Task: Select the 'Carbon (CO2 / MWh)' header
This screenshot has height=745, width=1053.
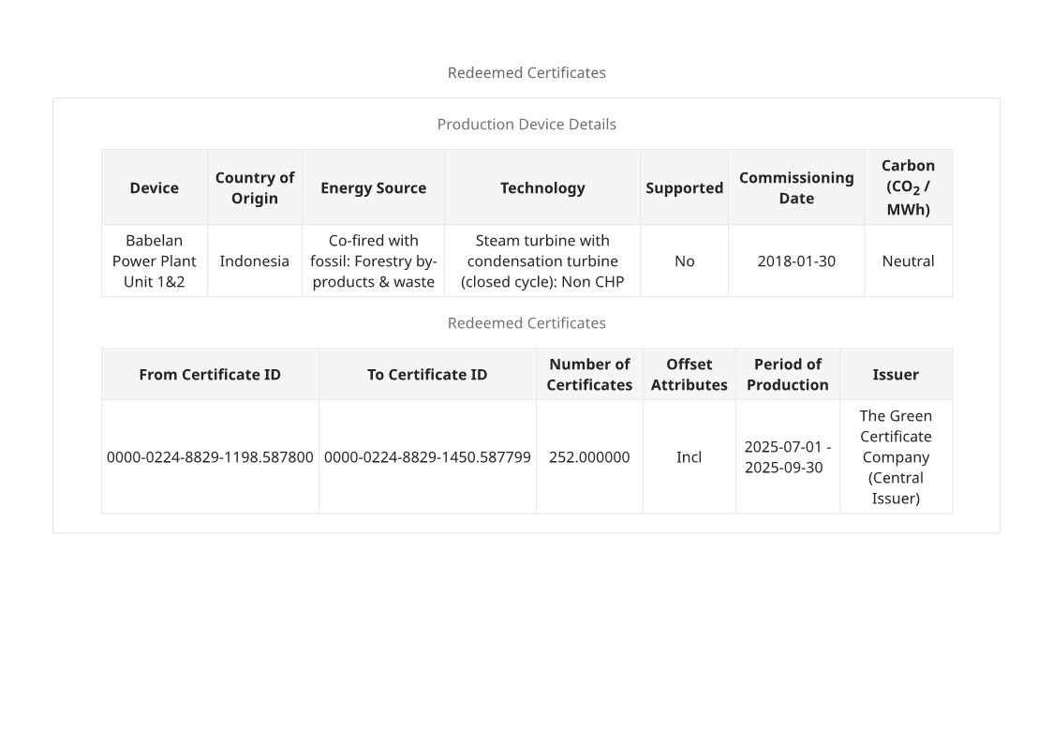Action: click(x=908, y=187)
